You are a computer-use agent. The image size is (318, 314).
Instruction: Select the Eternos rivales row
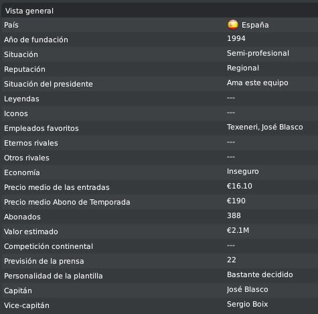pos(159,143)
